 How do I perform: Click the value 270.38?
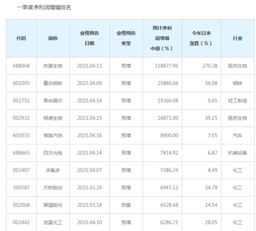pos(210,66)
